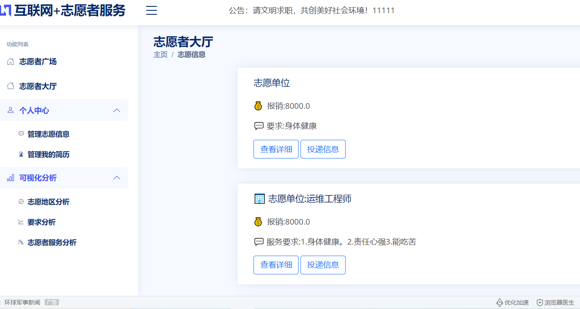Click the person icon beside 个人中心
This screenshot has height=309, width=580.
[x=10, y=110]
